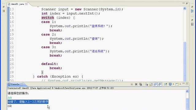Viewport: 196px width, 110px height.
Task: Click the Pin Console icon
Action: [166, 84]
